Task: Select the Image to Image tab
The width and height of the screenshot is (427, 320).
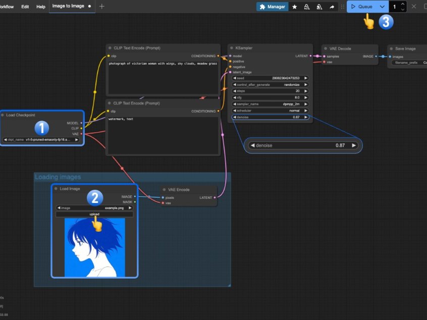Action: click(x=71, y=6)
